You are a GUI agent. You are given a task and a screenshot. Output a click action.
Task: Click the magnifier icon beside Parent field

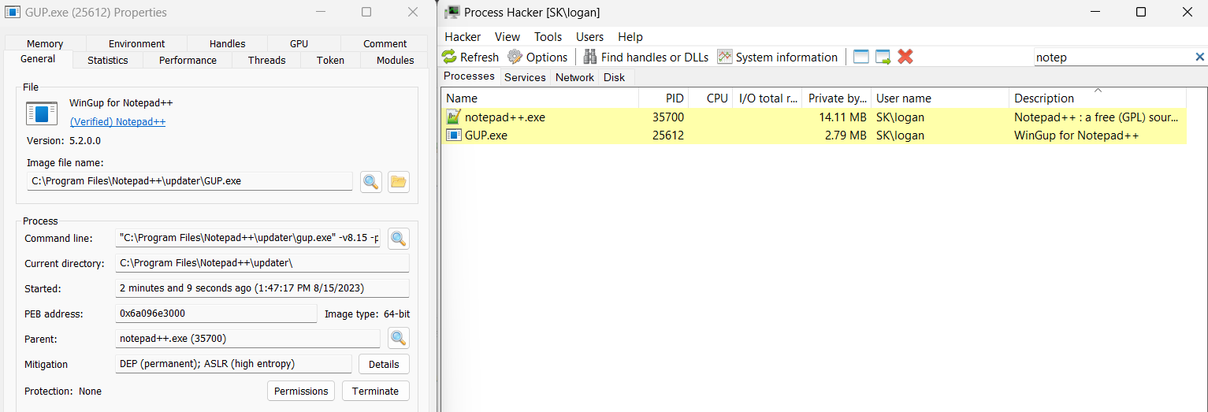pyautogui.click(x=399, y=339)
